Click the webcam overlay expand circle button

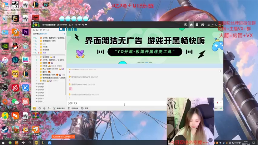tap(210, 140)
